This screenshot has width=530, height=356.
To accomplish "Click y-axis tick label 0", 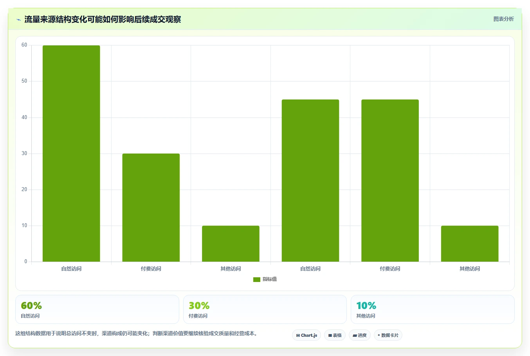I will point(26,262).
